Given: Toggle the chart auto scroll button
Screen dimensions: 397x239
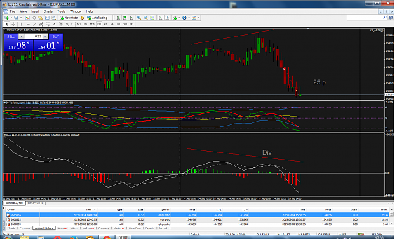Looking at the screenshot, I should click(x=160, y=18).
